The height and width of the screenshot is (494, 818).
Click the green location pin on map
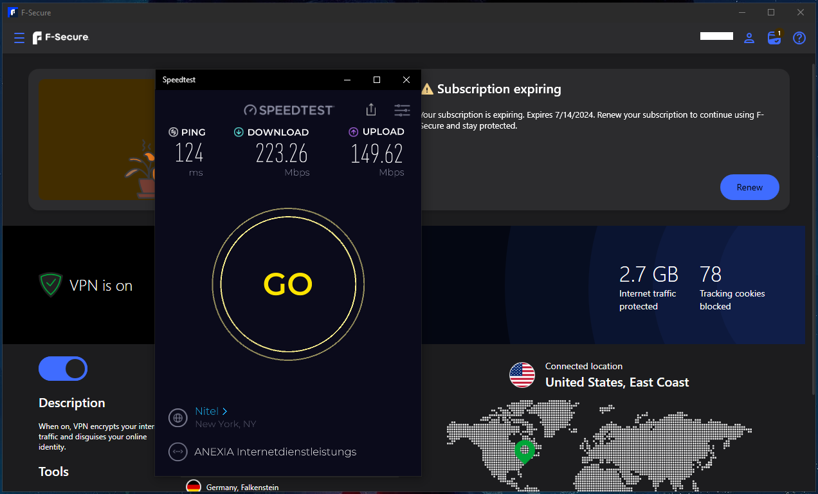[525, 451]
